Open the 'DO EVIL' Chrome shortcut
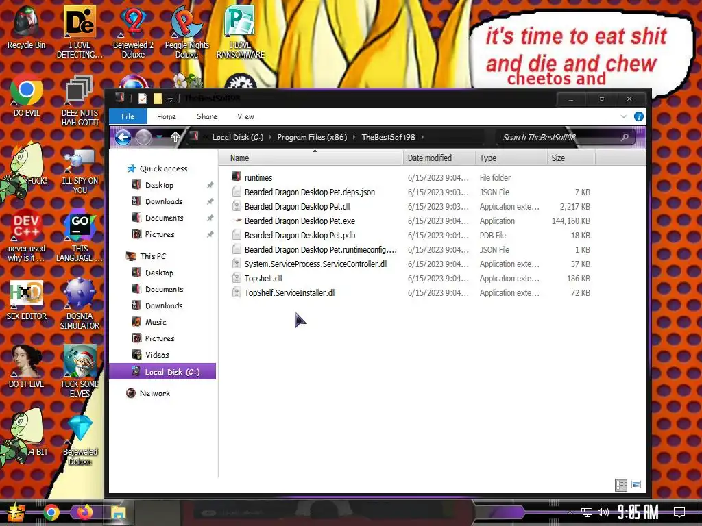The width and height of the screenshot is (702, 526). coord(26,95)
